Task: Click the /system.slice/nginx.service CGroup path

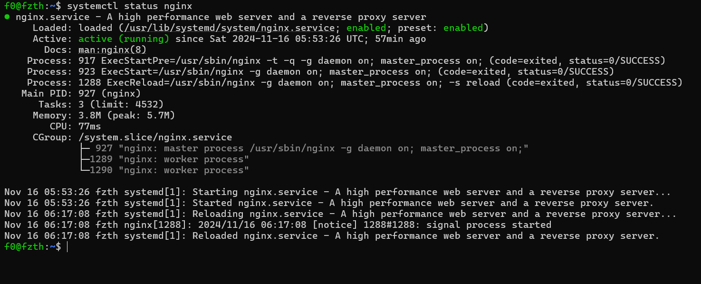Action: pos(155,137)
